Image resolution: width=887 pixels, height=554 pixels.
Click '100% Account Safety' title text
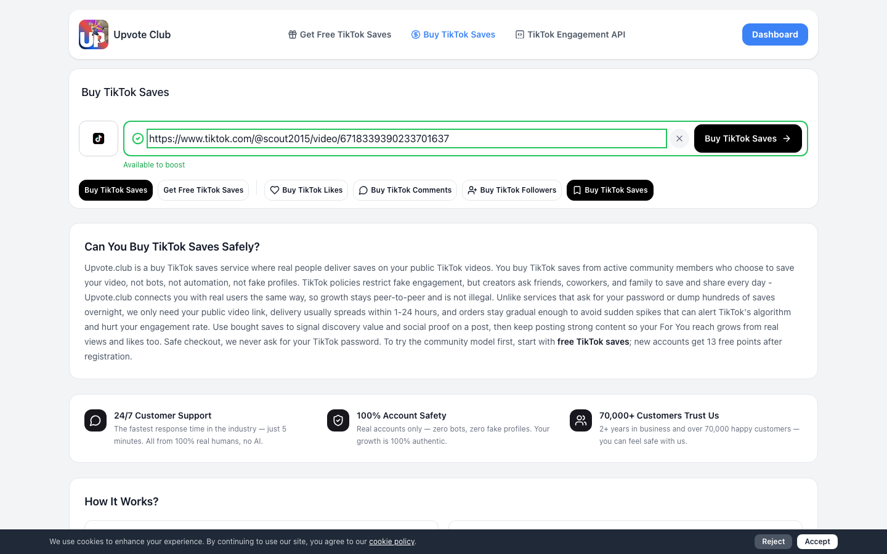pyautogui.click(x=402, y=415)
